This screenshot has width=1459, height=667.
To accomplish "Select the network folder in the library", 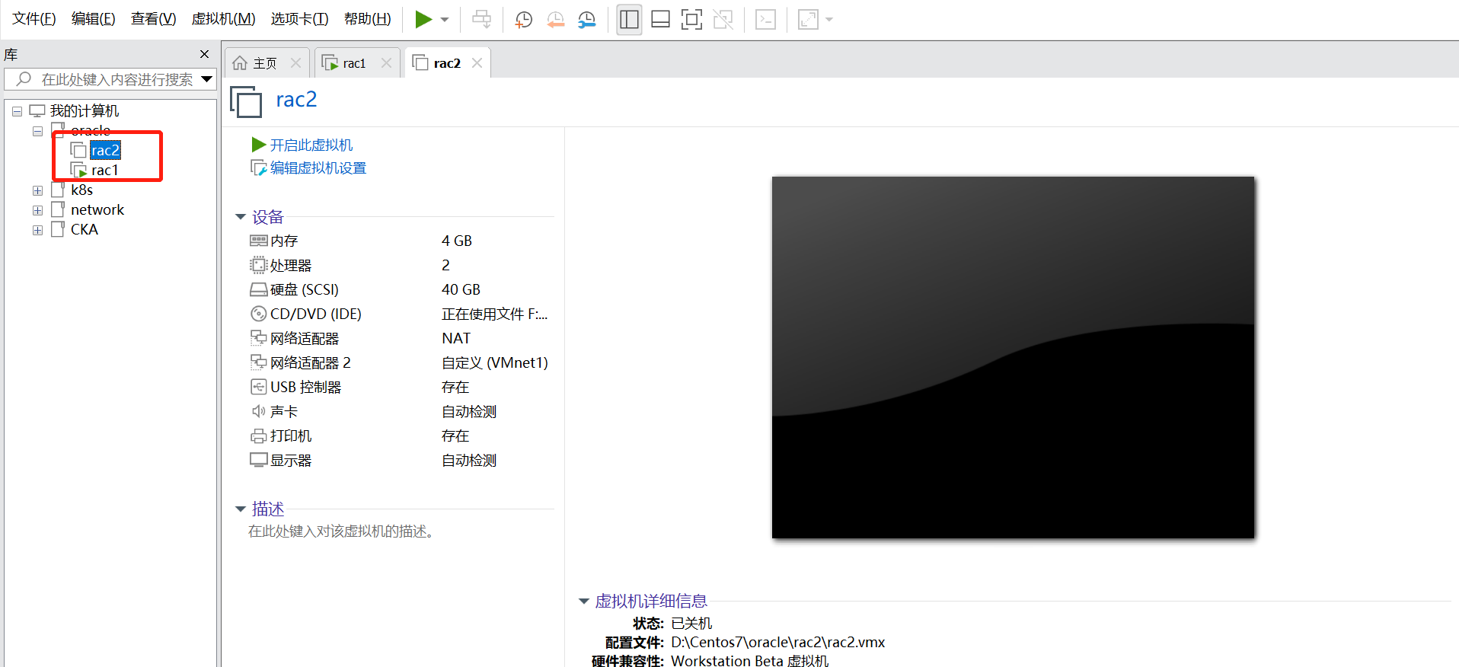I will (x=97, y=209).
